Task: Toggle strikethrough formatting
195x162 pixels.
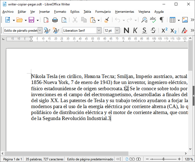Action: (x=153, y=30)
